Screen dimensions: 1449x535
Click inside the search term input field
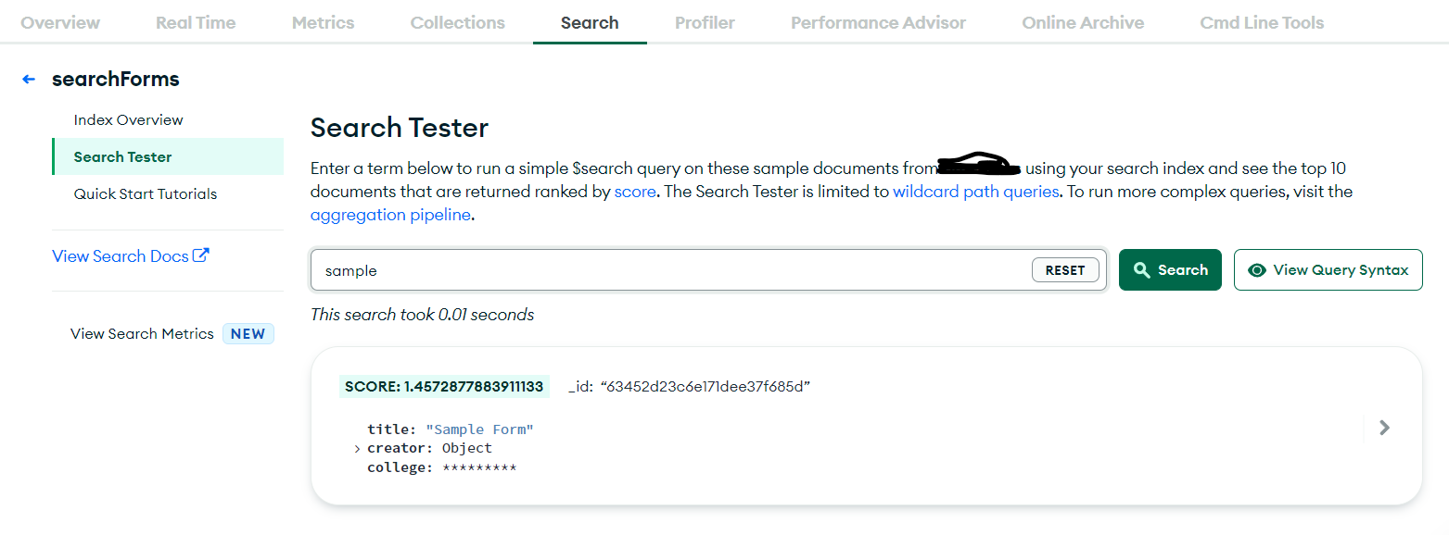click(x=649, y=269)
